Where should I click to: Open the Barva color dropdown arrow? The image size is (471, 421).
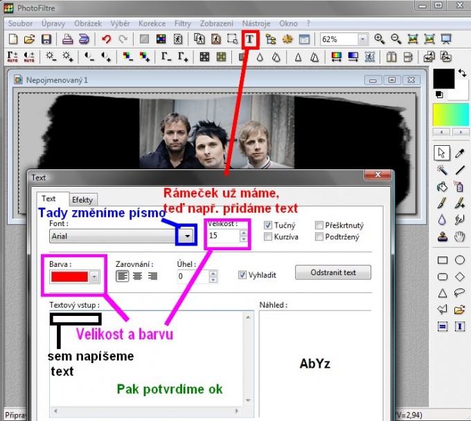coord(94,277)
